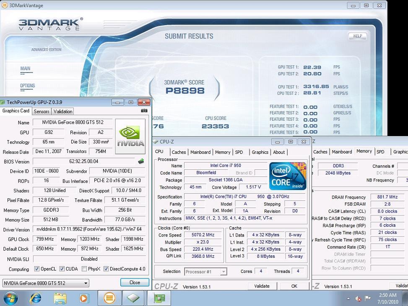This screenshot has height=306, width=408.
Task: Toggle PhysX checkbox in GPU-Z
Action: 84,269
